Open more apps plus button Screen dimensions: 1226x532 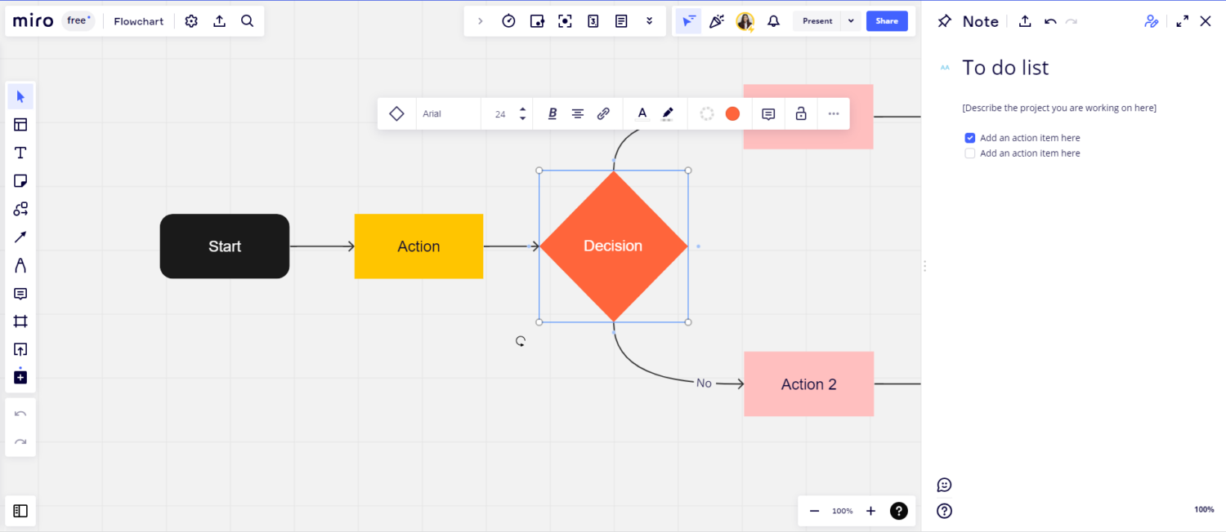tap(20, 377)
